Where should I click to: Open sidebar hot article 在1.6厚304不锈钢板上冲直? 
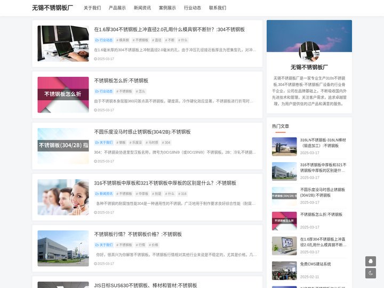pos(323,242)
